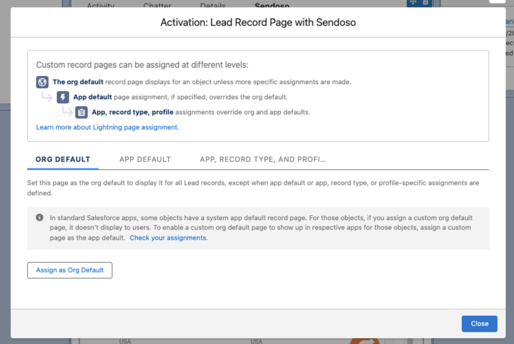Switch to the ORG DEFAULT tab
This screenshot has height=344, width=514.
pos(63,159)
